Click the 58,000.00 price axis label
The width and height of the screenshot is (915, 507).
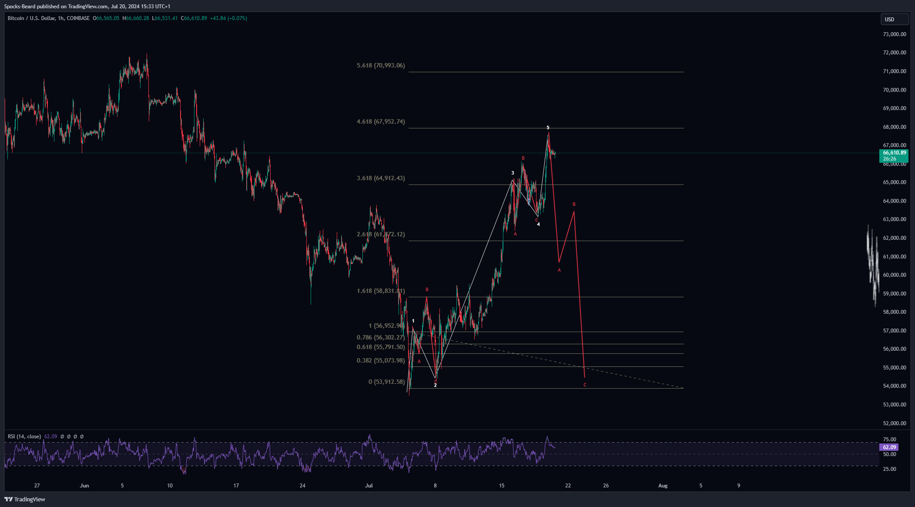pyautogui.click(x=895, y=312)
